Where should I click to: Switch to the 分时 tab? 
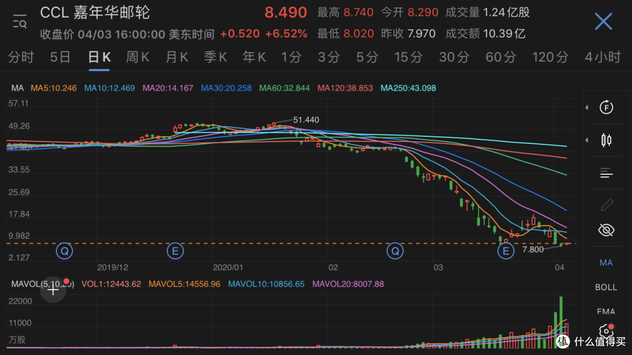pyautogui.click(x=21, y=57)
